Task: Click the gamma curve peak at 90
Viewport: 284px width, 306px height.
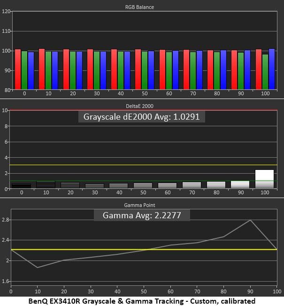Action: (x=250, y=220)
